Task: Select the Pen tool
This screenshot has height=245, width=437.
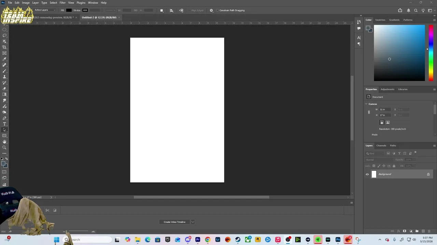Action: (x=4, y=118)
